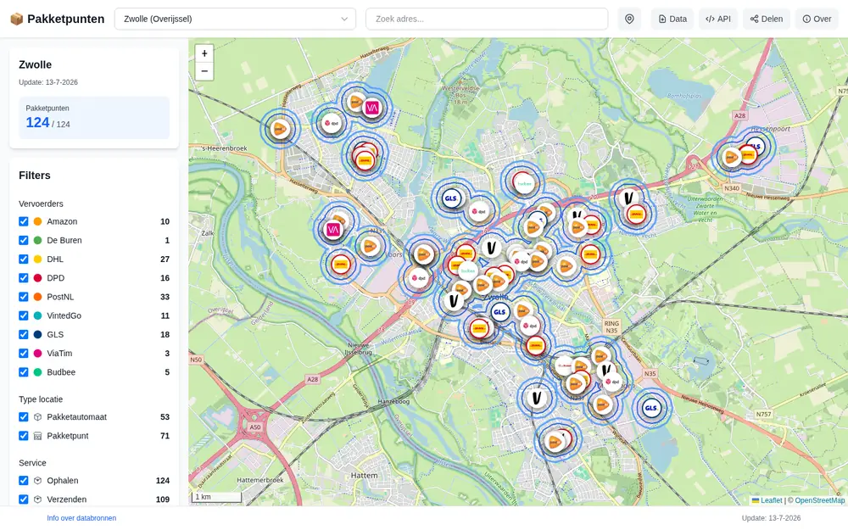
Task: Click the Ophalen box icon
Action: coord(38,480)
